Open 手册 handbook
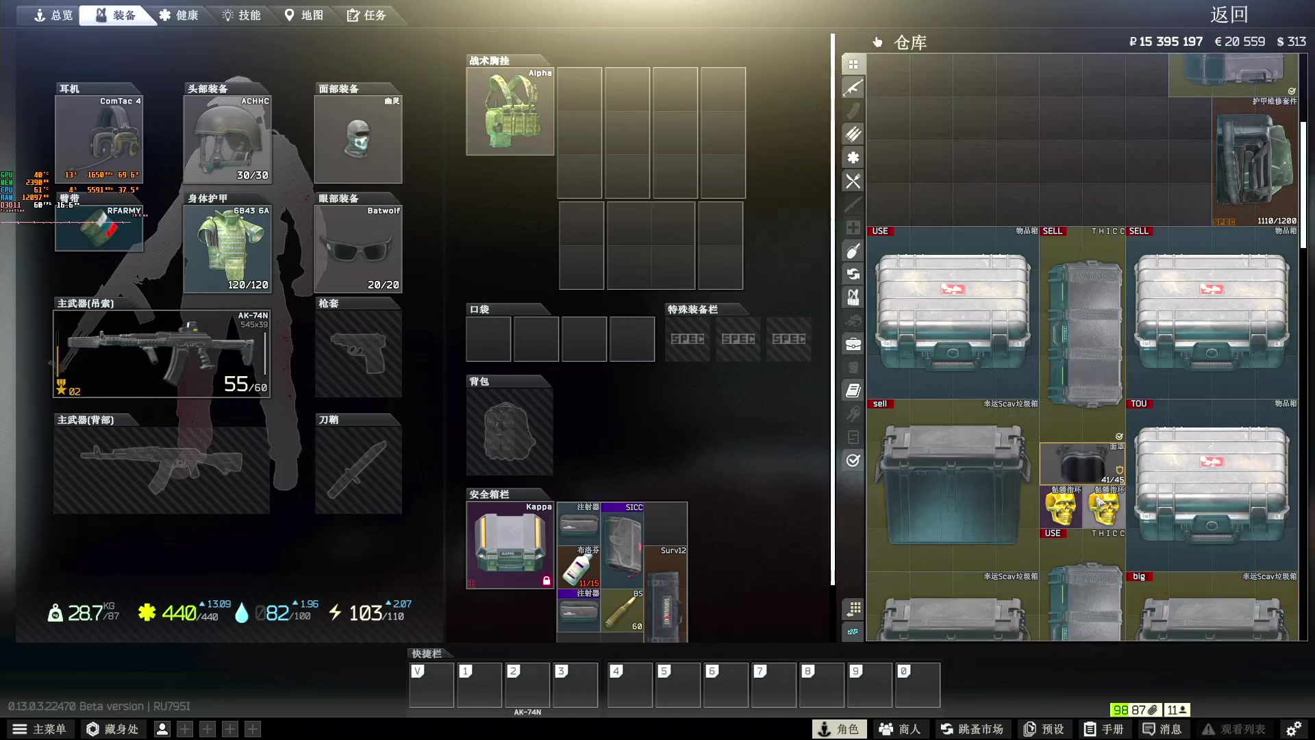This screenshot has width=1315, height=740. (1104, 729)
